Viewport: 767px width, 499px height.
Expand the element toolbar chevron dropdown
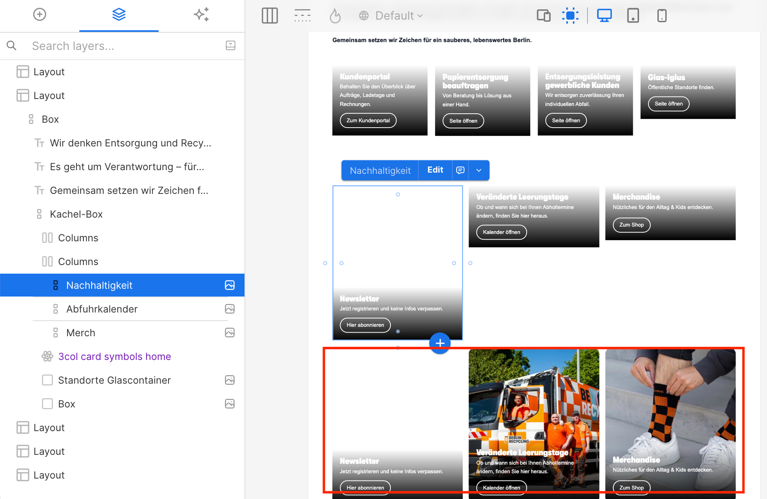(479, 170)
